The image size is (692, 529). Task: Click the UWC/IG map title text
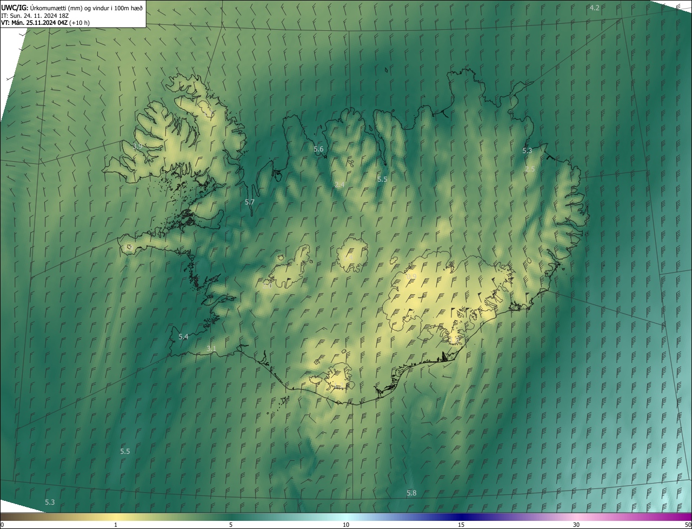tap(72, 8)
